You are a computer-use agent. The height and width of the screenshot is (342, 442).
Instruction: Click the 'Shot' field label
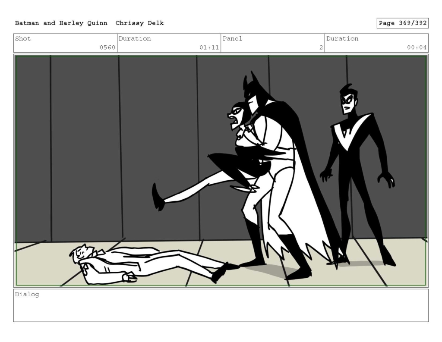pos(23,38)
